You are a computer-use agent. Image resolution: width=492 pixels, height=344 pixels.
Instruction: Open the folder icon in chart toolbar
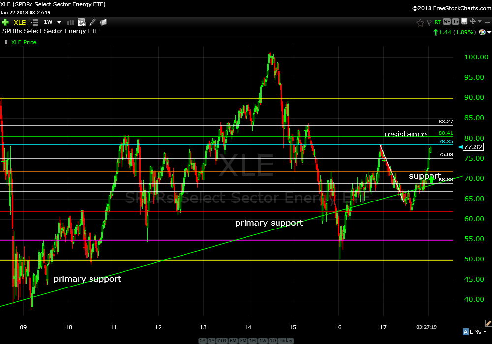(103, 22)
